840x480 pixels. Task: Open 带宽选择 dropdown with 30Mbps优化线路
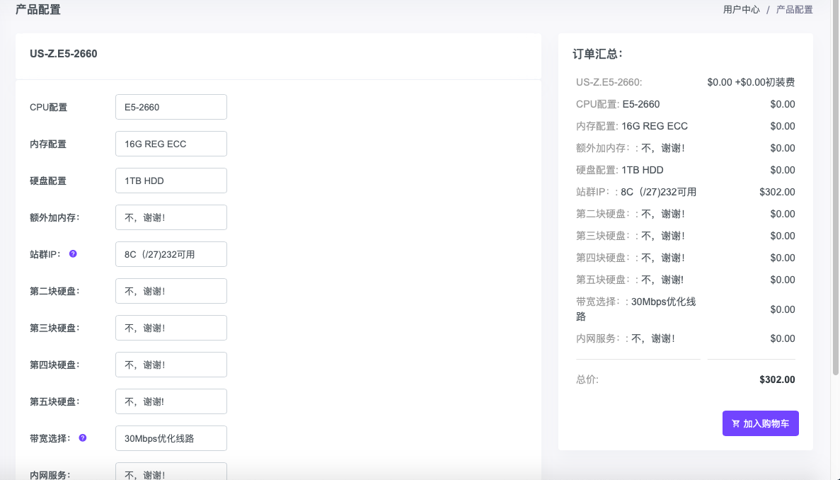pyautogui.click(x=171, y=438)
